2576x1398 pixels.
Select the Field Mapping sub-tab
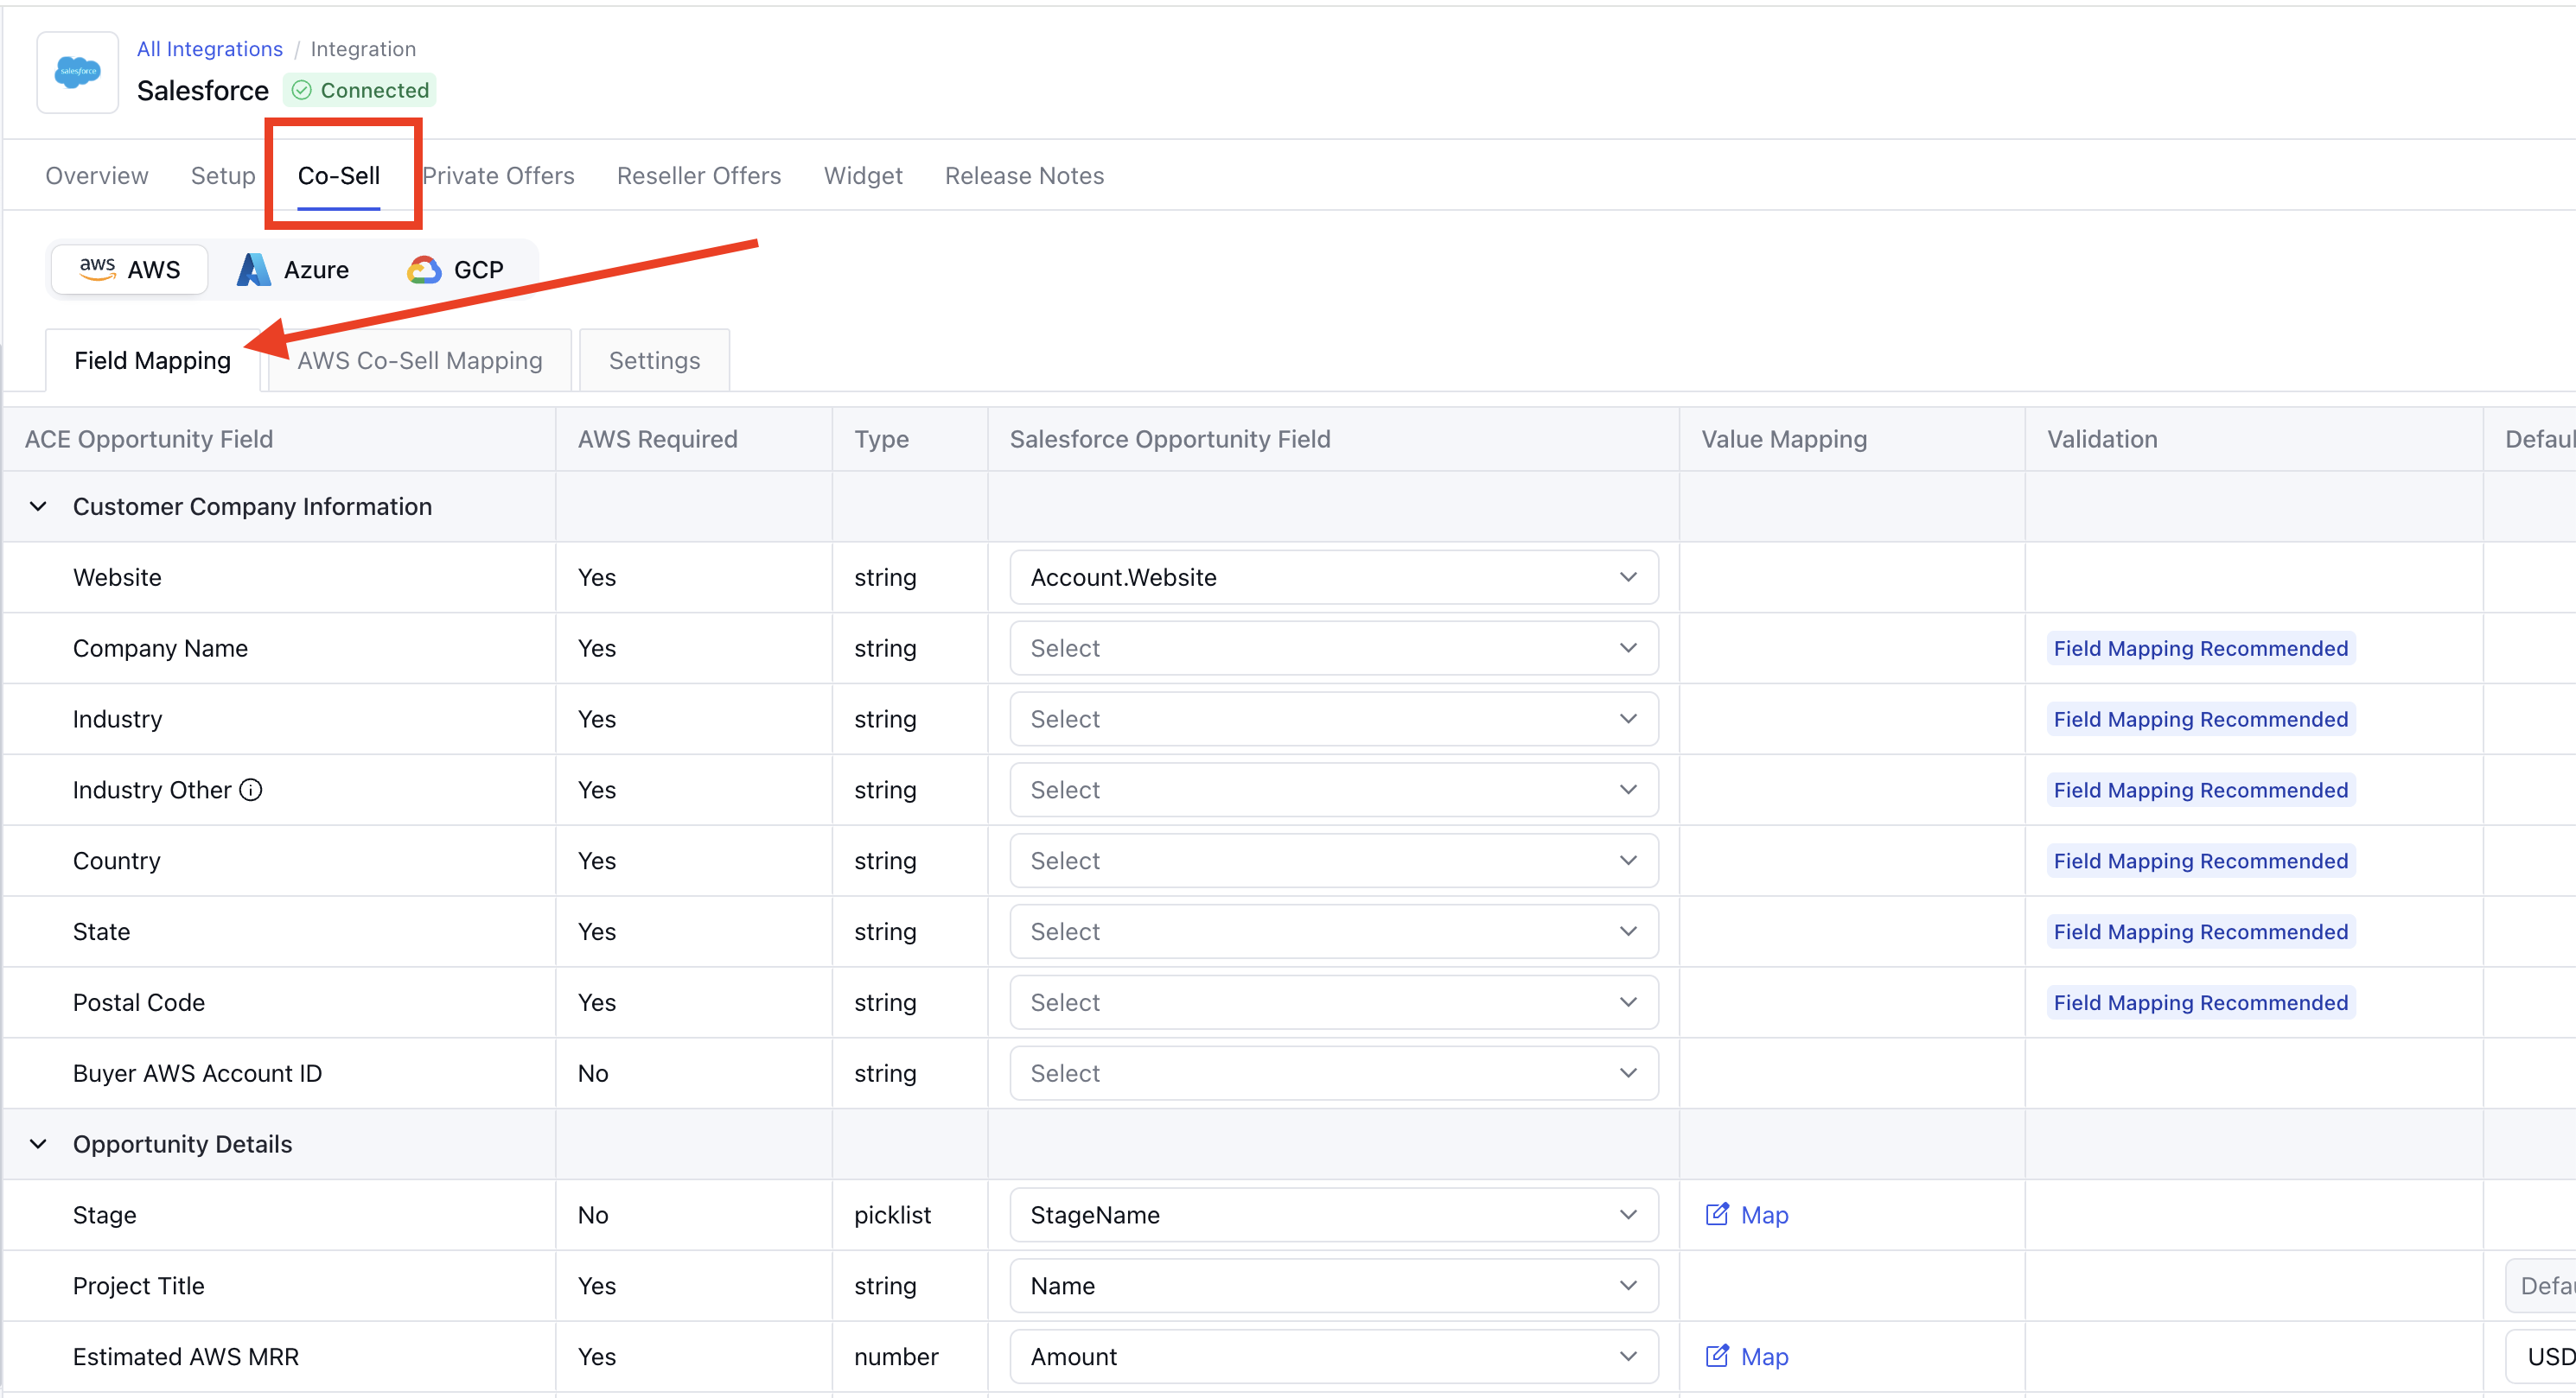coord(152,361)
